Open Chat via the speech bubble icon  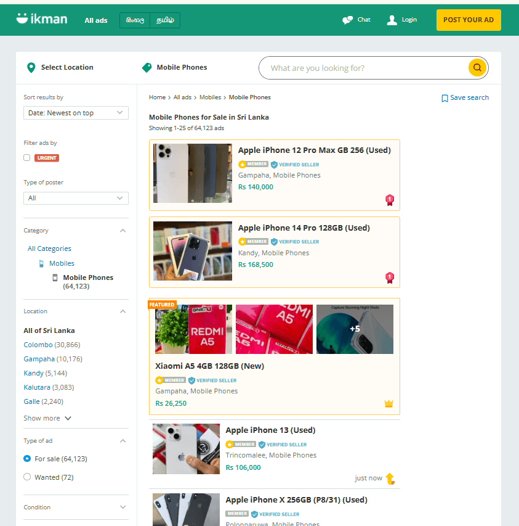pos(348,20)
